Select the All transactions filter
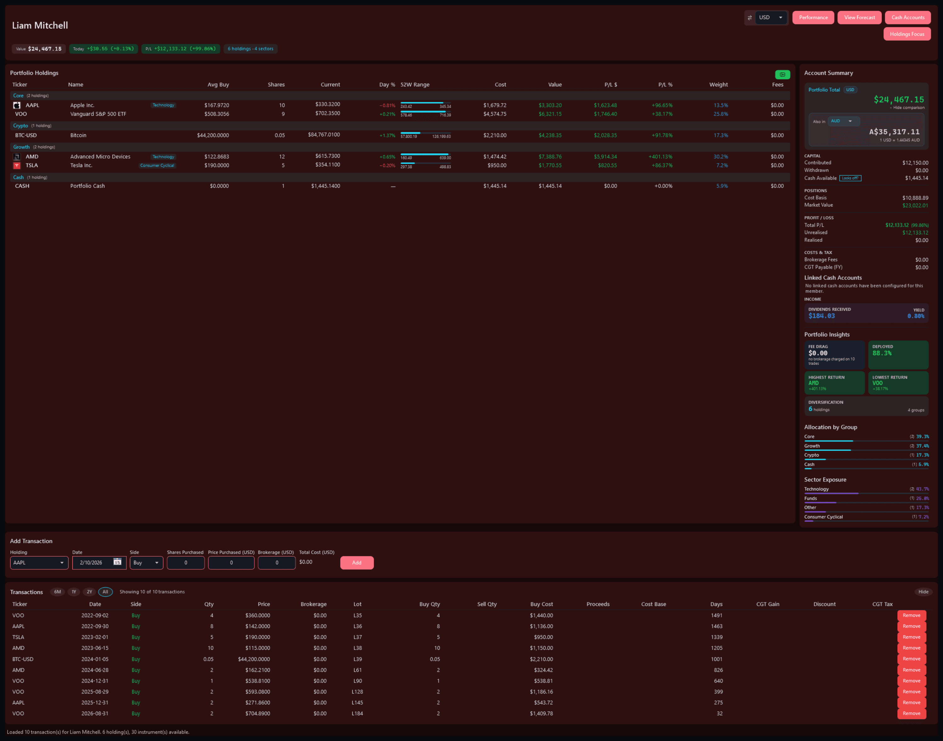The width and height of the screenshot is (943, 741). point(105,592)
